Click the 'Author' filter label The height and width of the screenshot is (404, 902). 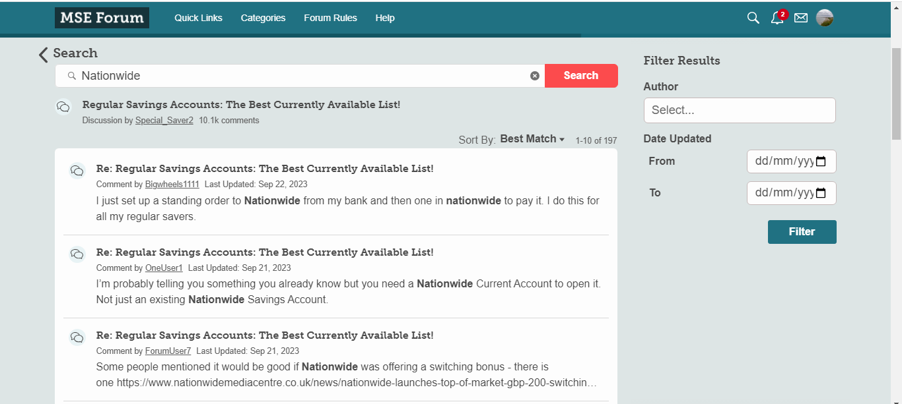tap(661, 86)
